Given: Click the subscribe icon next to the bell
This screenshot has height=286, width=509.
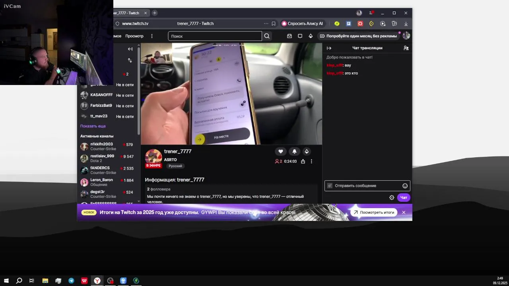Looking at the screenshot, I should pos(307,151).
